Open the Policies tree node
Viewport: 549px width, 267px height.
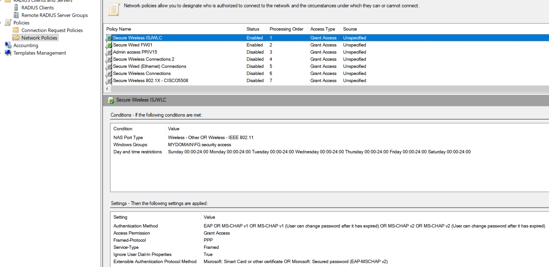(x=21, y=22)
